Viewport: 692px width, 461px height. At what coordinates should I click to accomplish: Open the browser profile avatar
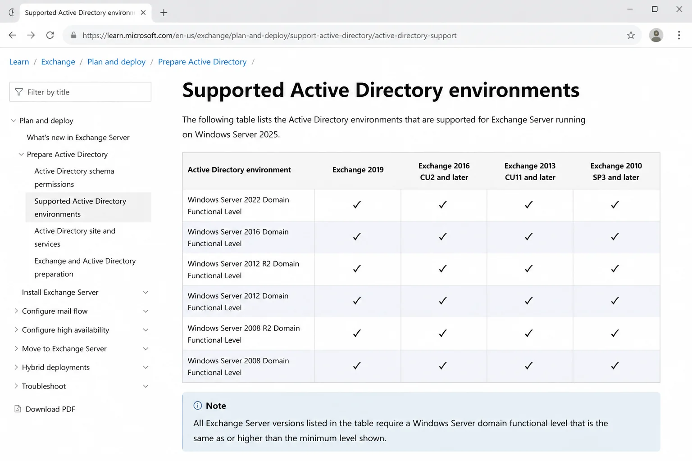tap(656, 35)
